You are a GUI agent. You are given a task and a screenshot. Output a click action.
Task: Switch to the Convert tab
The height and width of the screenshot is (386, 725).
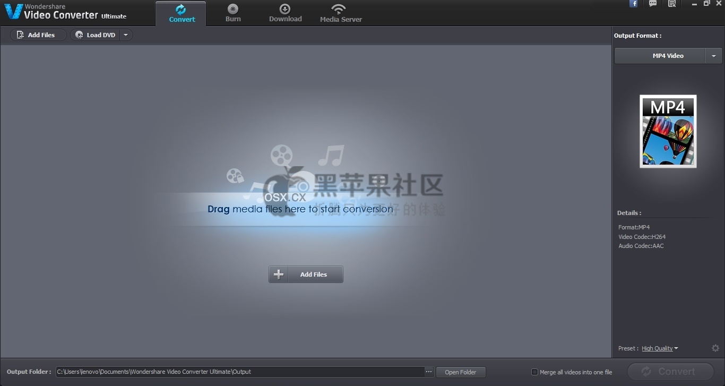(182, 13)
